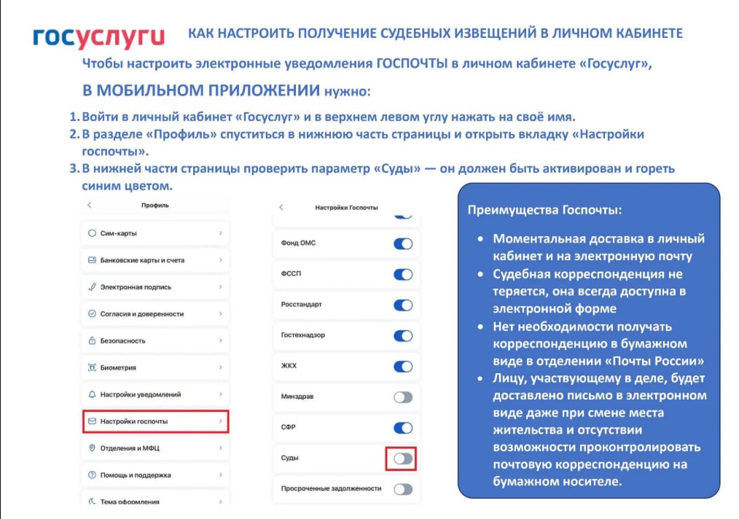Select the shield icon next to Безопасность
Screen dimensions: 739x519
[93, 340]
